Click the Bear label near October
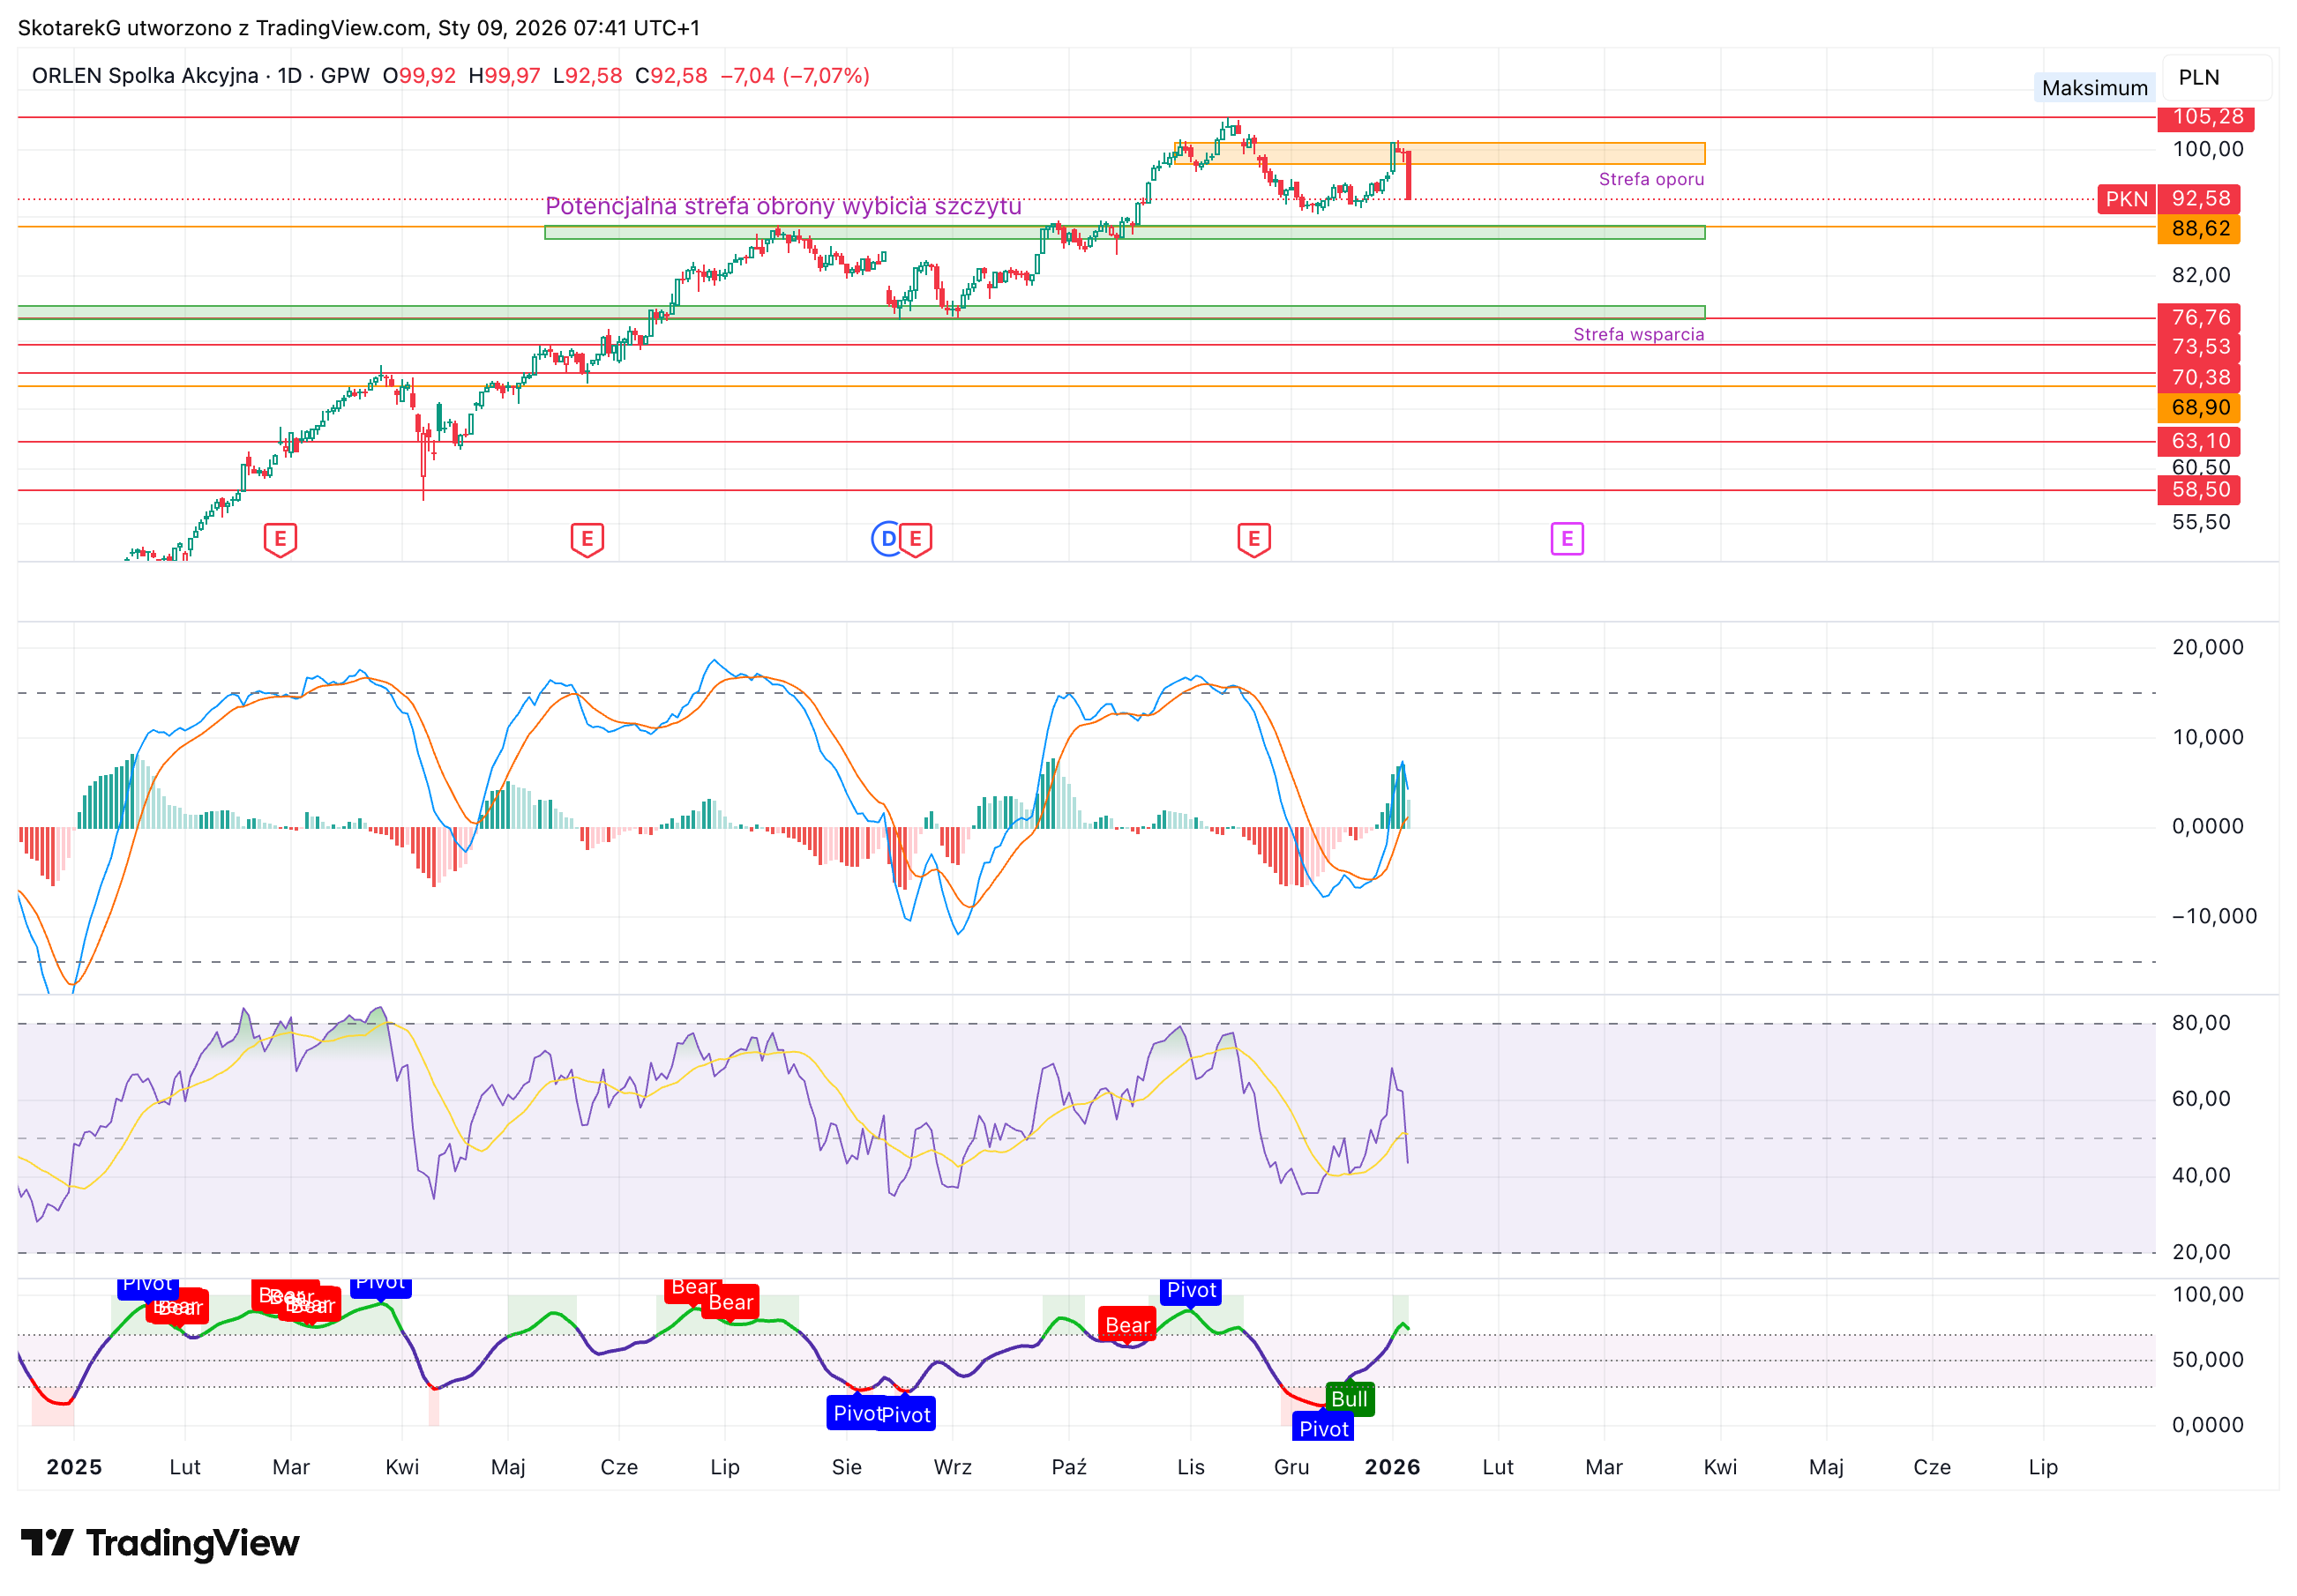Viewport: 2297px width, 1596px height. 1127,1325
